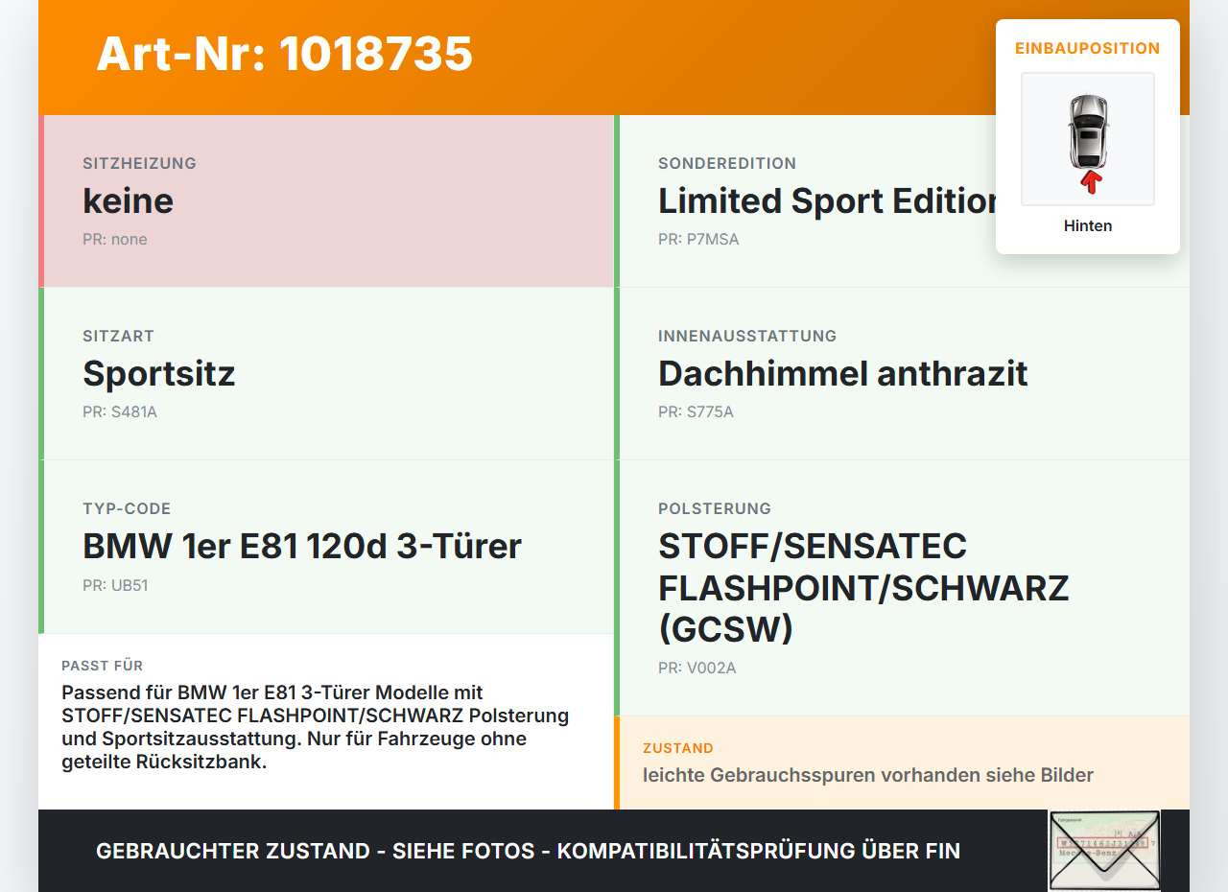This screenshot has width=1228, height=892.
Task: Open the envelope document thumbnail
Action: click(1104, 851)
